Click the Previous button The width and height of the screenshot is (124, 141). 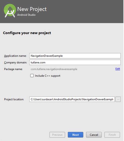click(x=57, y=135)
